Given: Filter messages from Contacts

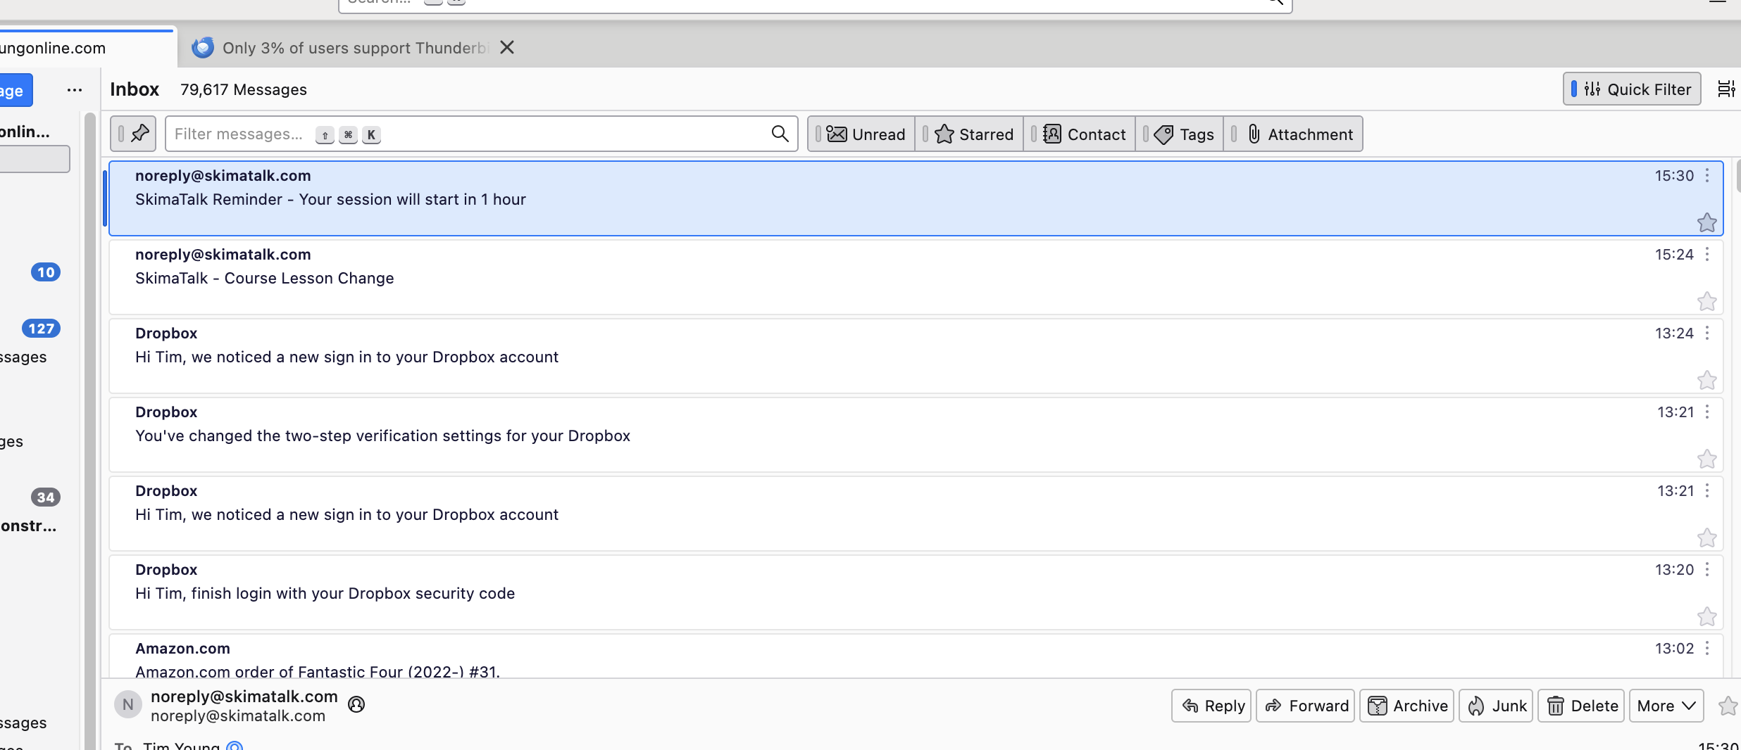Looking at the screenshot, I should [x=1079, y=134].
